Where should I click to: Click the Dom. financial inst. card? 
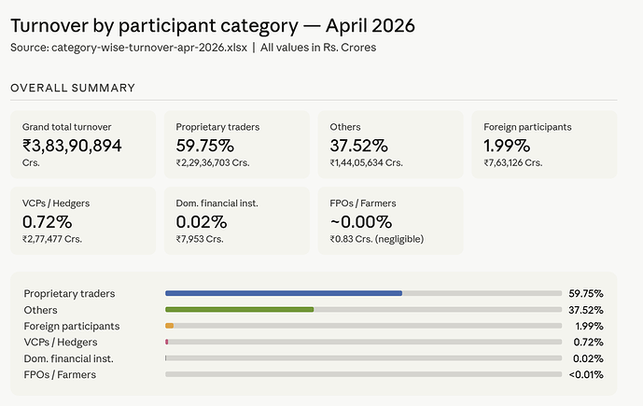point(237,220)
